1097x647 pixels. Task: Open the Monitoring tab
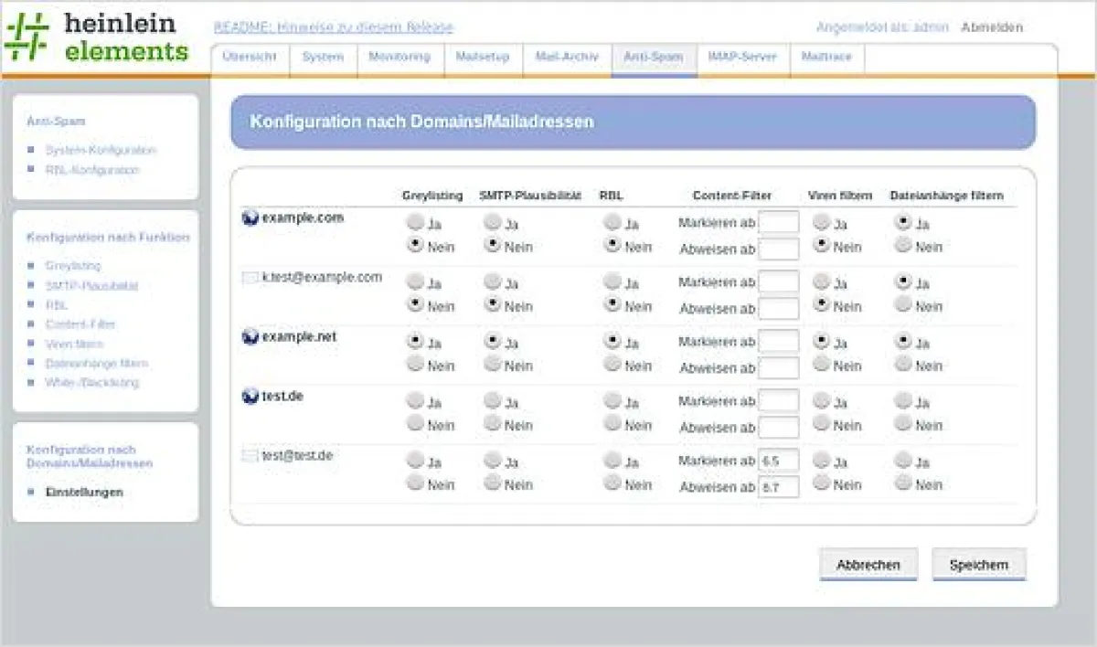coord(399,57)
